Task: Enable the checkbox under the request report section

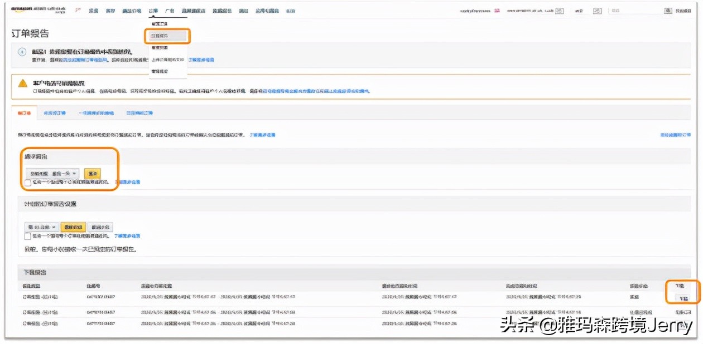Action: (27, 182)
